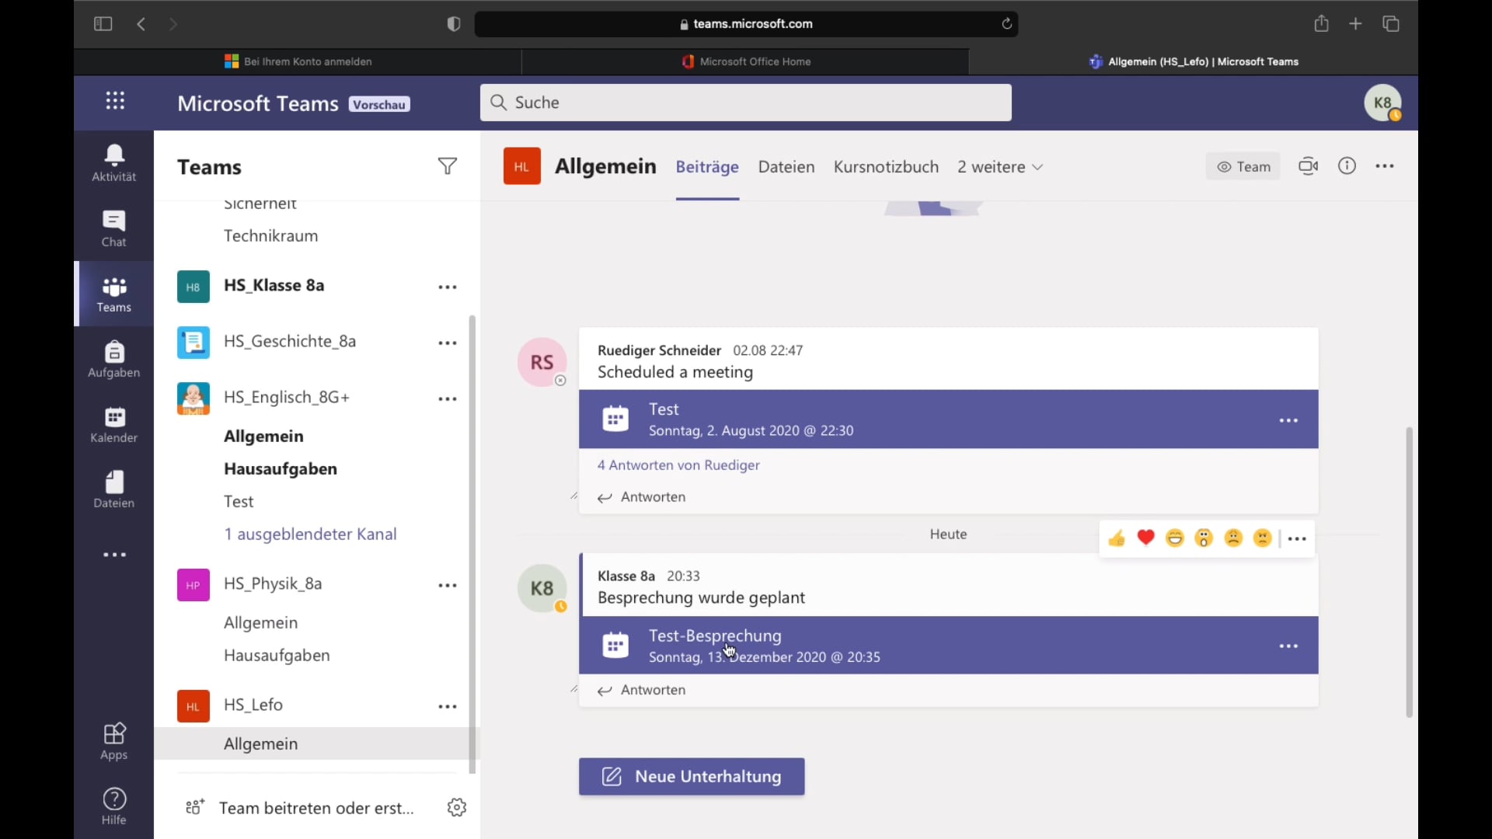Open the Kalender section
Screen dimensions: 1492x839
point(113,425)
